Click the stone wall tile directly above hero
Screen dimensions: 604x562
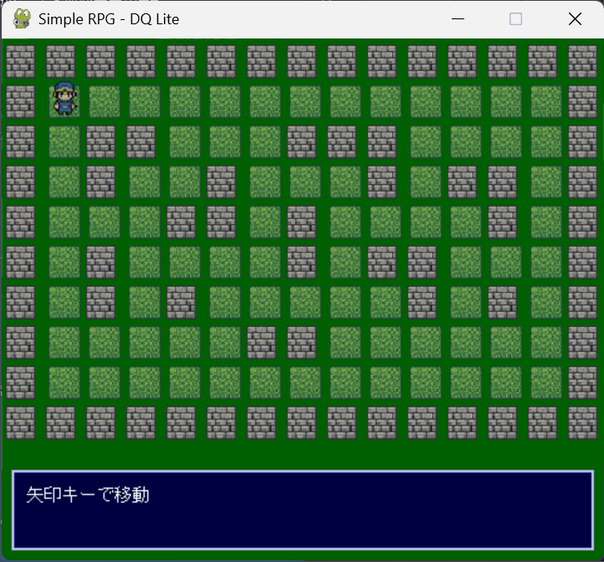click(x=61, y=61)
